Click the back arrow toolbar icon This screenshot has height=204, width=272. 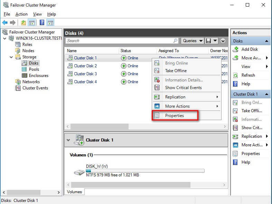(x=5, y=23)
